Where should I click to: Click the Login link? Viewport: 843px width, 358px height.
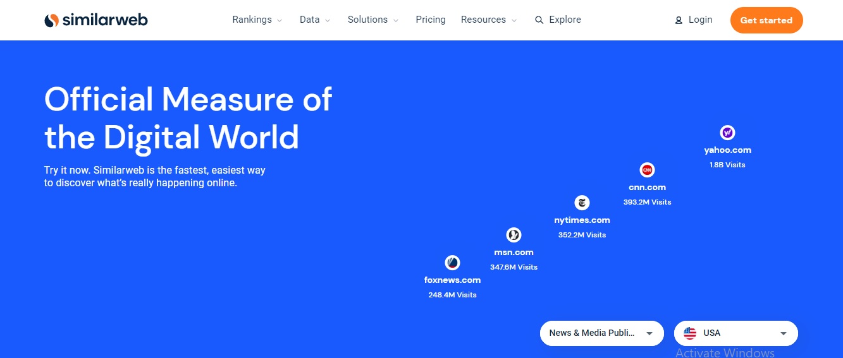[x=694, y=20]
